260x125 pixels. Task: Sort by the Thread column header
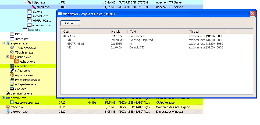click(x=194, y=32)
